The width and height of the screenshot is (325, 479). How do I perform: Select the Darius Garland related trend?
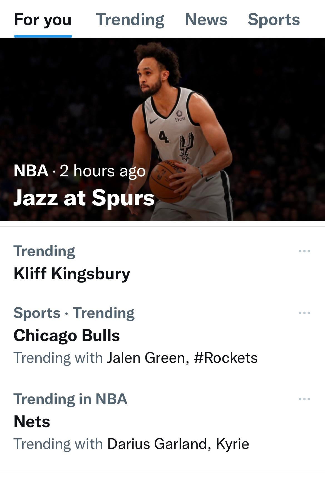(x=157, y=444)
